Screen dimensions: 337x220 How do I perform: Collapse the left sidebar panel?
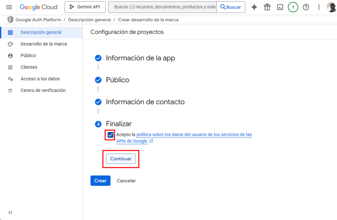click(10, 212)
